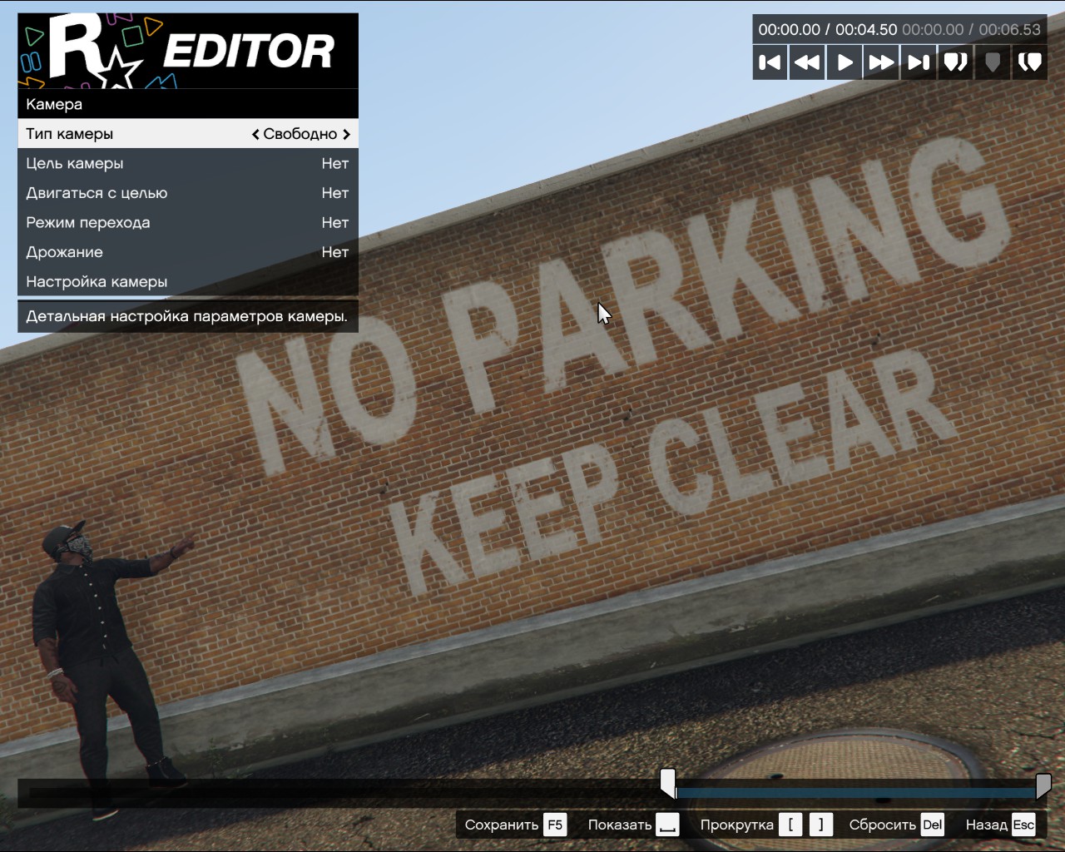Click the left bracket Прокрутка key
Image resolution: width=1065 pixels, height=852 pixels.
pos(790,825)
